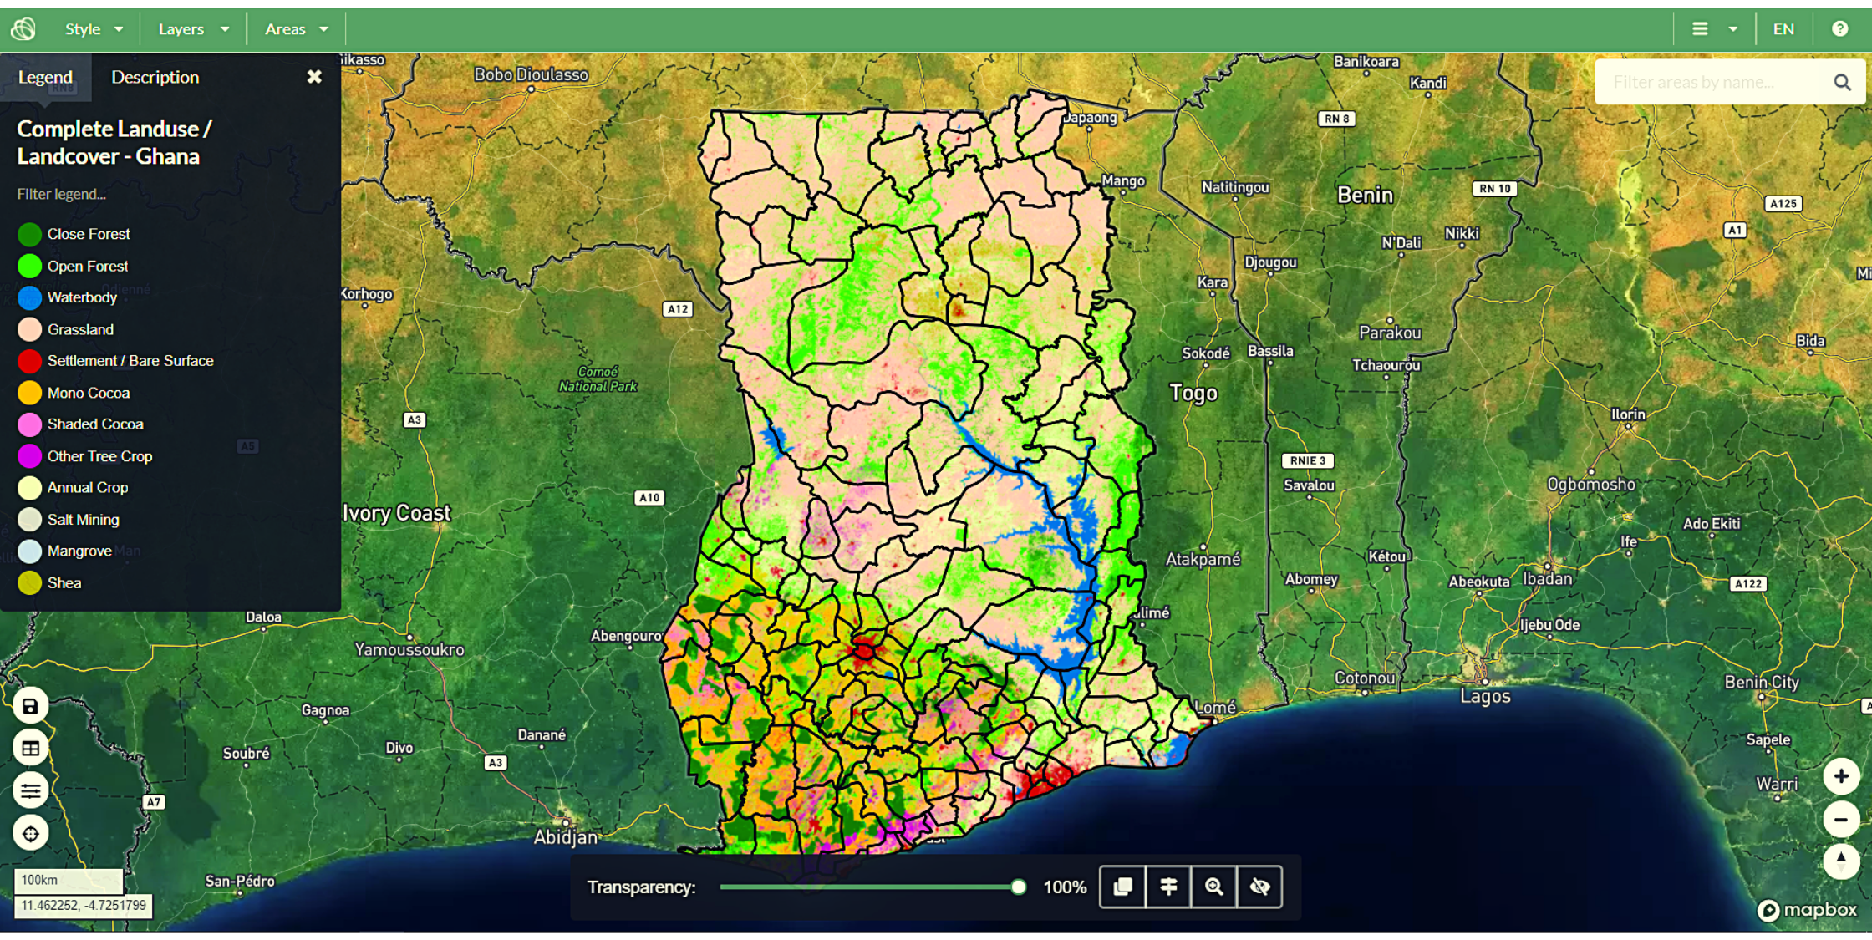The width and height of the screenshot is (1872, 940).
Task: Click the EN language button
Action: coord(1783,28)
